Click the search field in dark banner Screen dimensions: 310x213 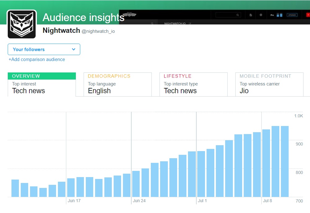tap(226, 15)
